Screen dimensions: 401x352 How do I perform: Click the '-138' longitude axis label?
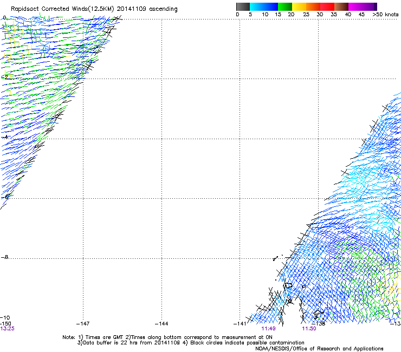coord(319,324)
